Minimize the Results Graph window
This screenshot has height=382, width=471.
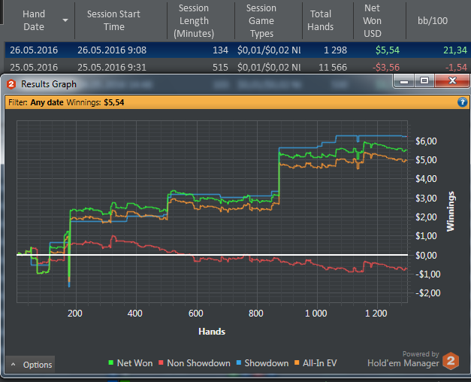click(404, 80)
